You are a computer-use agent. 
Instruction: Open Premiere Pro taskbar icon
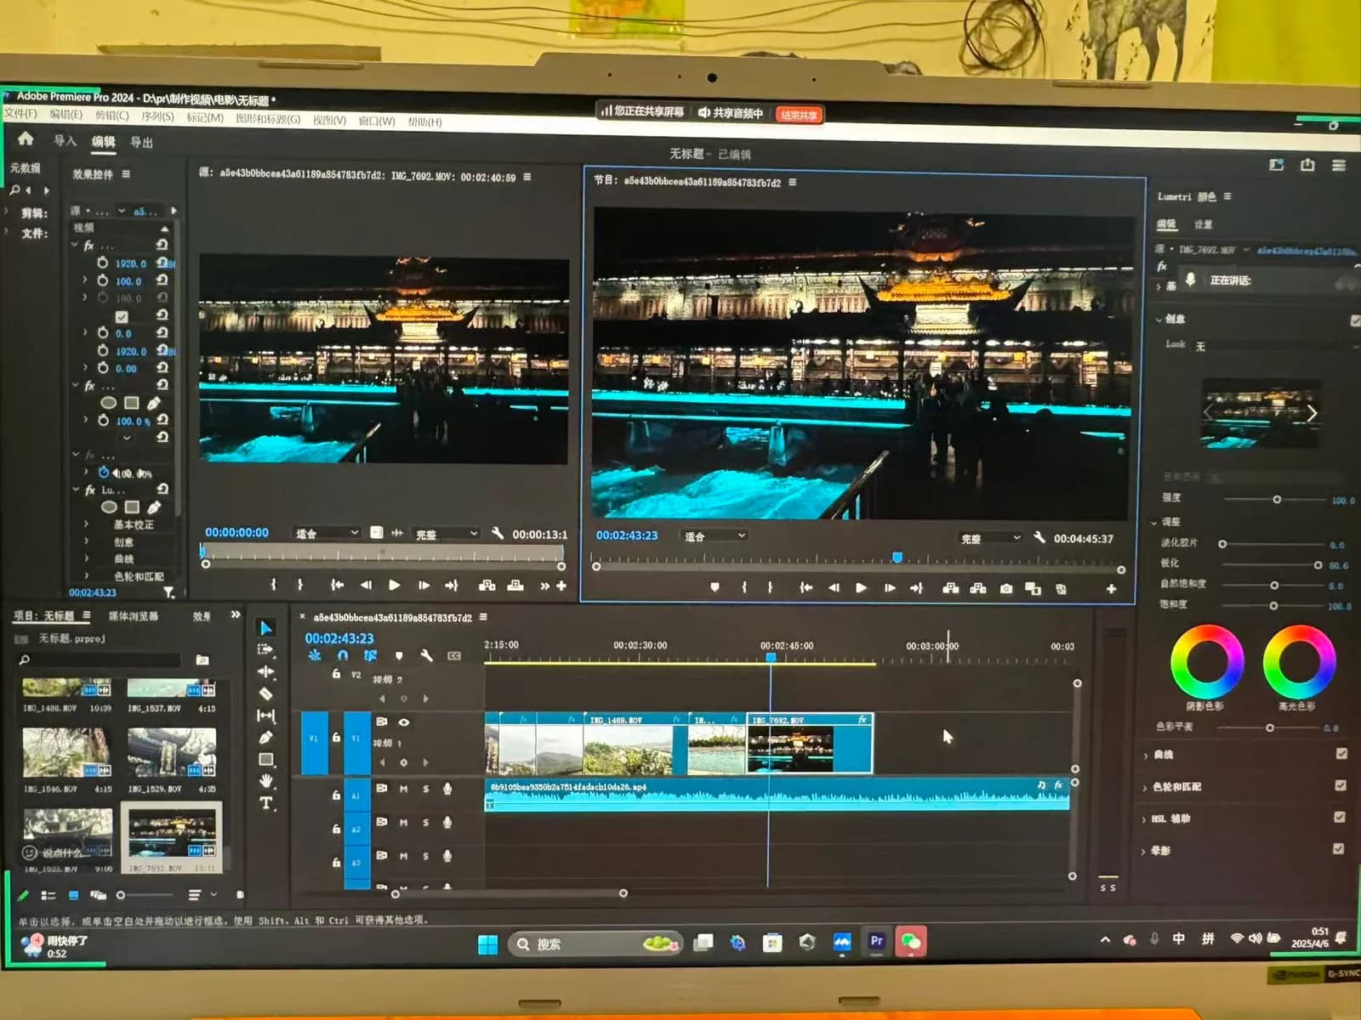coord(876,941)
